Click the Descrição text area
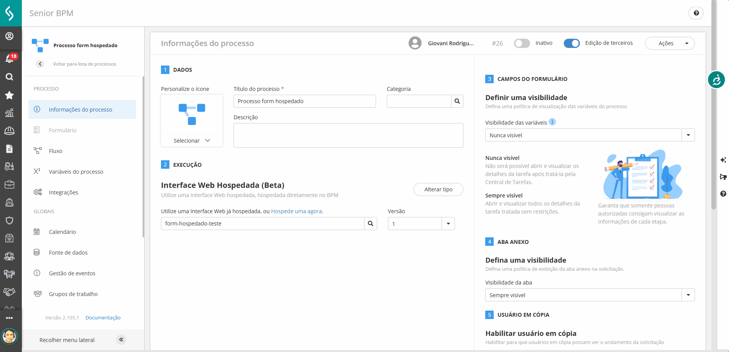 (348, 135)
